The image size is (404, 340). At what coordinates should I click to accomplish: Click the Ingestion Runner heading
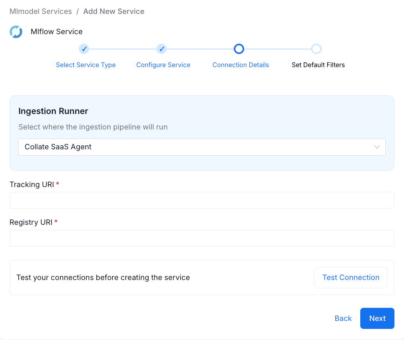point(53,111)
